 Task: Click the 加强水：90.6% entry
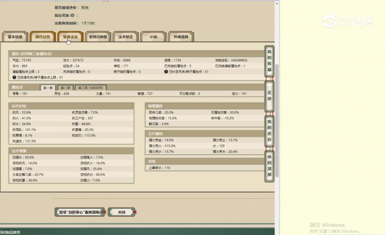[x=23, y=157]
